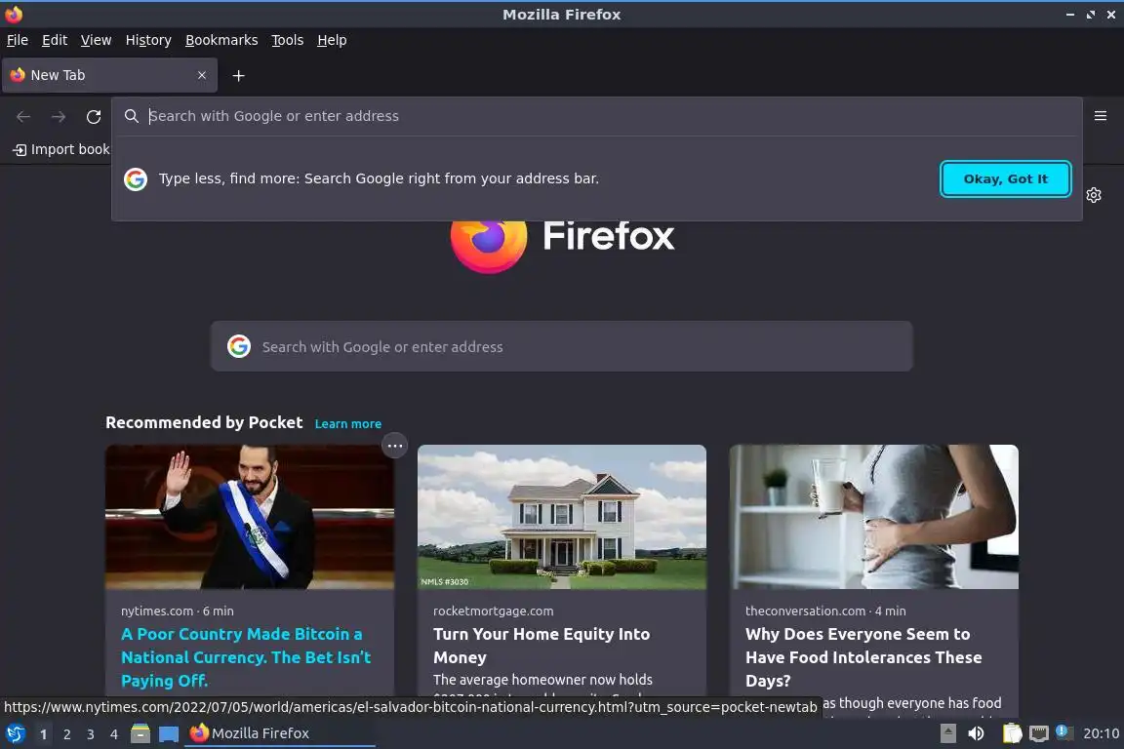
Task: Open the El Salvador president thumbnail
Action: [250, 517]
